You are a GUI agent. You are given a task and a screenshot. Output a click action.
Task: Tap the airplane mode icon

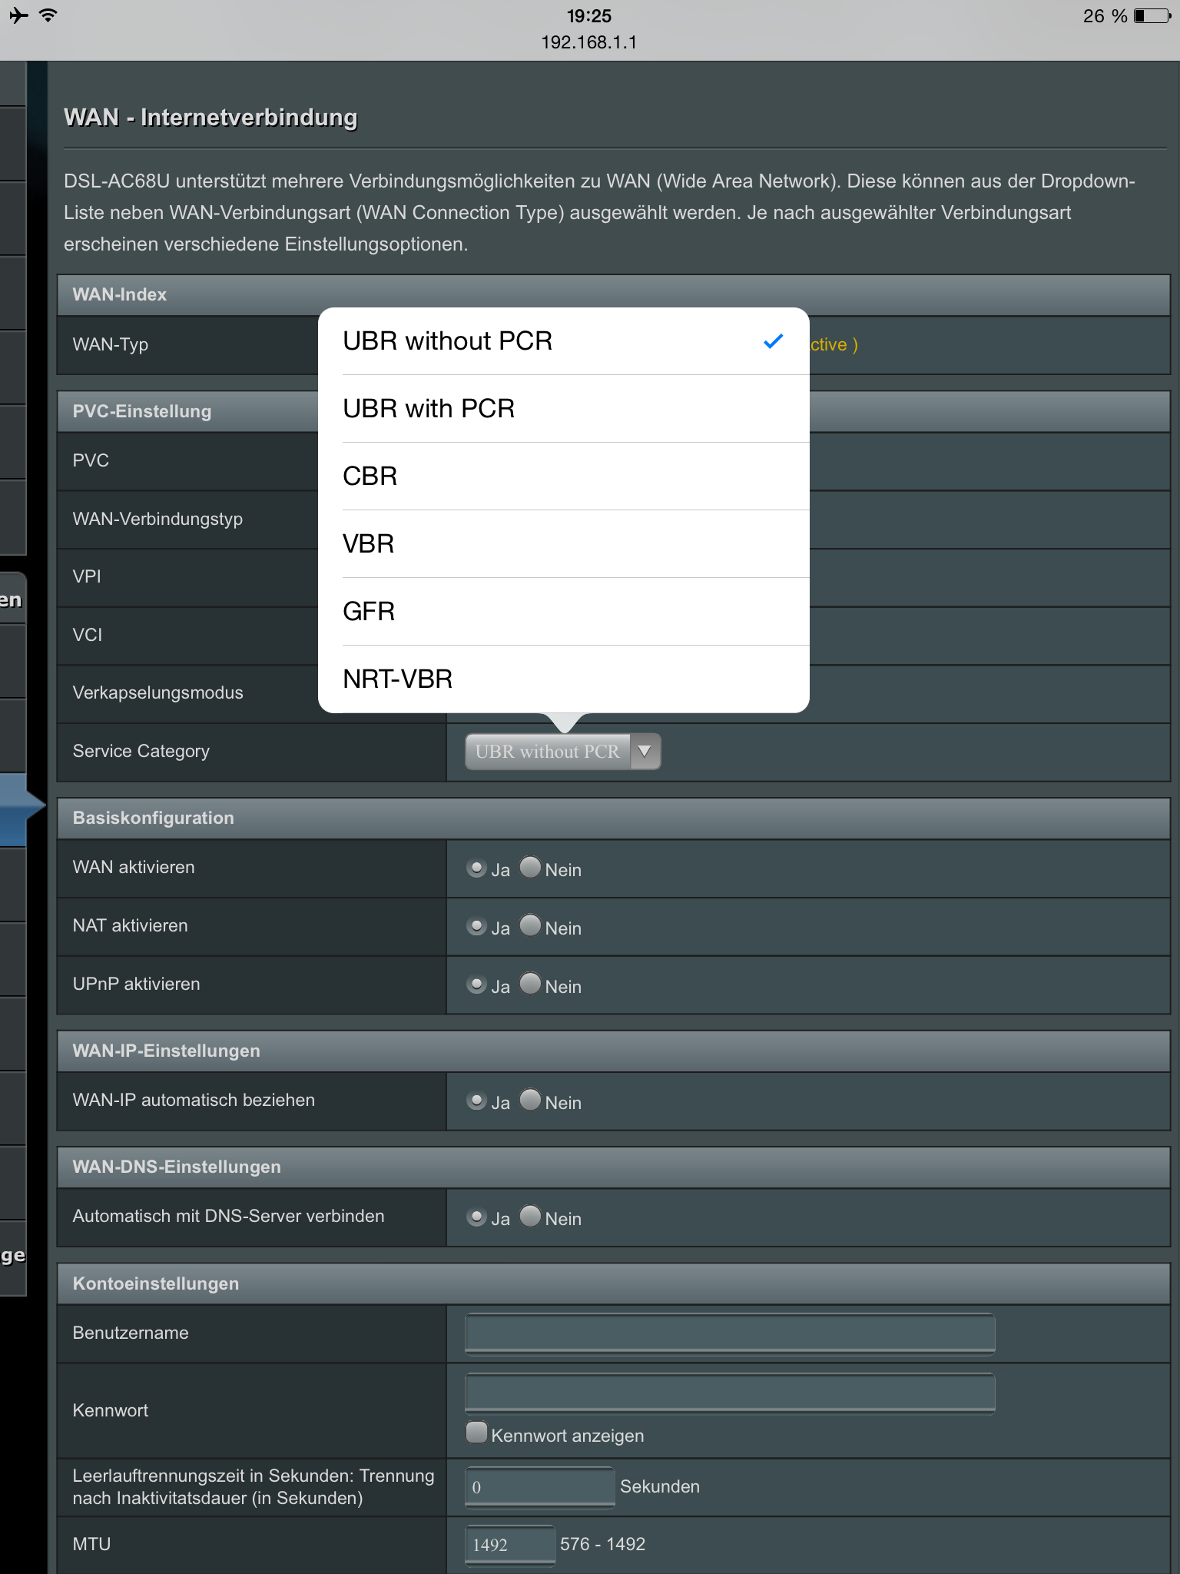(18, 15)
